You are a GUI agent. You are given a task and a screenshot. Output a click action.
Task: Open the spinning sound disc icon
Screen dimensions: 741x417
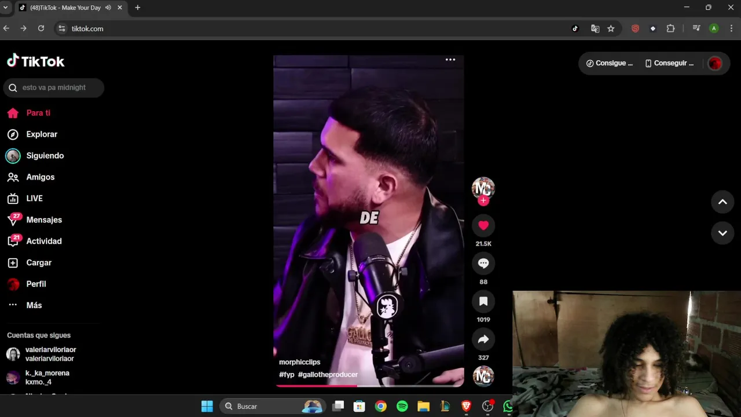pyautogui.click(x=483, y=376)
